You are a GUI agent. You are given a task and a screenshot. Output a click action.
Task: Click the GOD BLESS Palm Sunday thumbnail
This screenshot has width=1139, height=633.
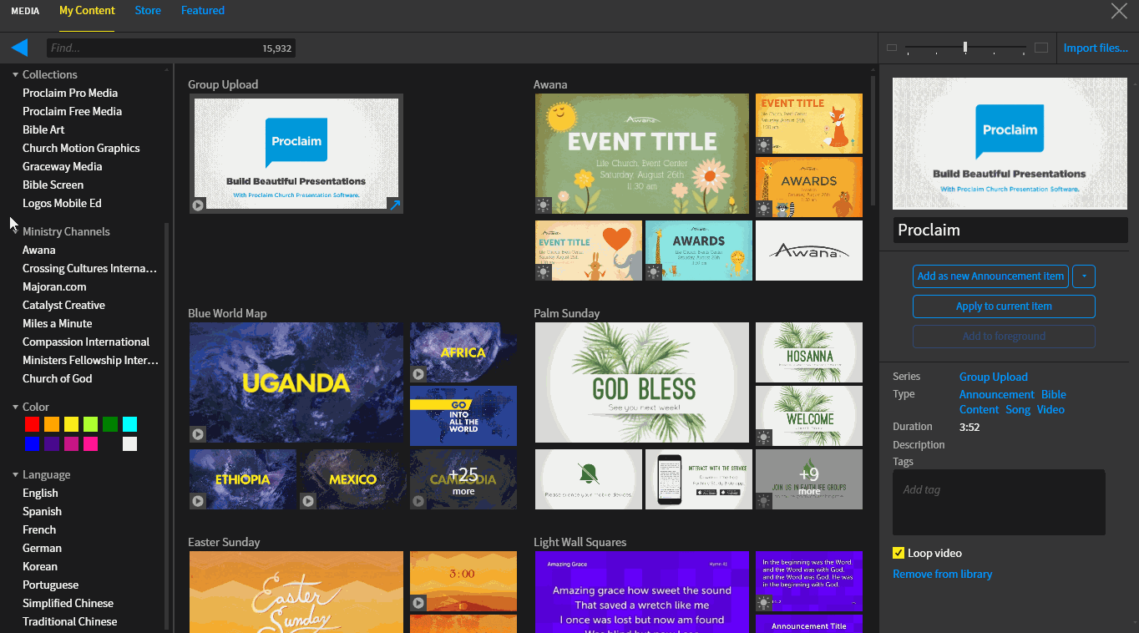[642, 382]
